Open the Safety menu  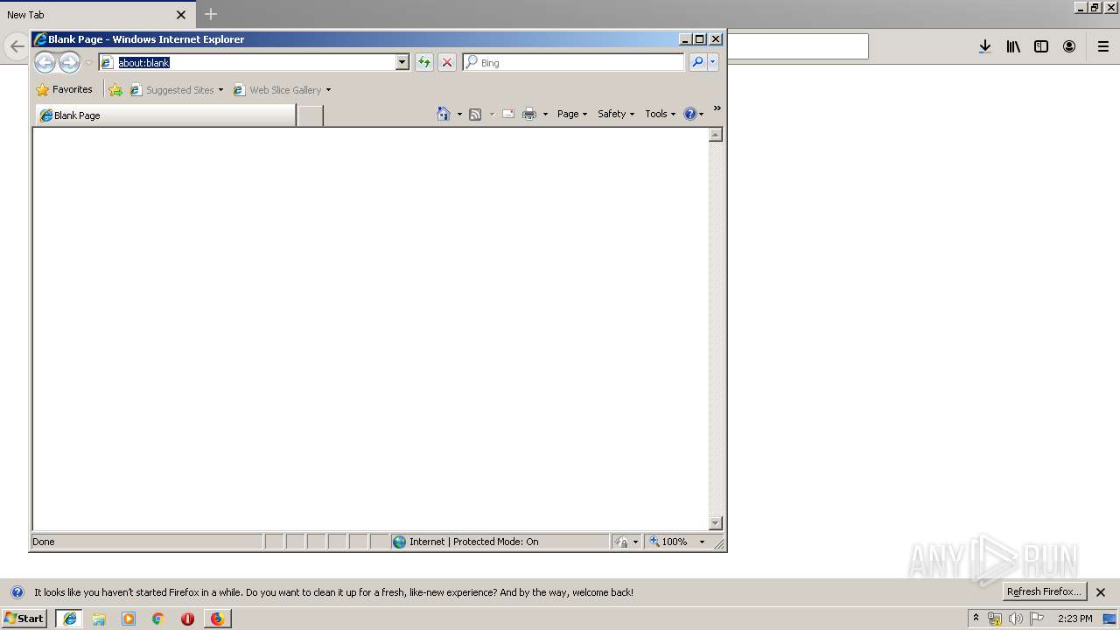[x=616, y=114]
